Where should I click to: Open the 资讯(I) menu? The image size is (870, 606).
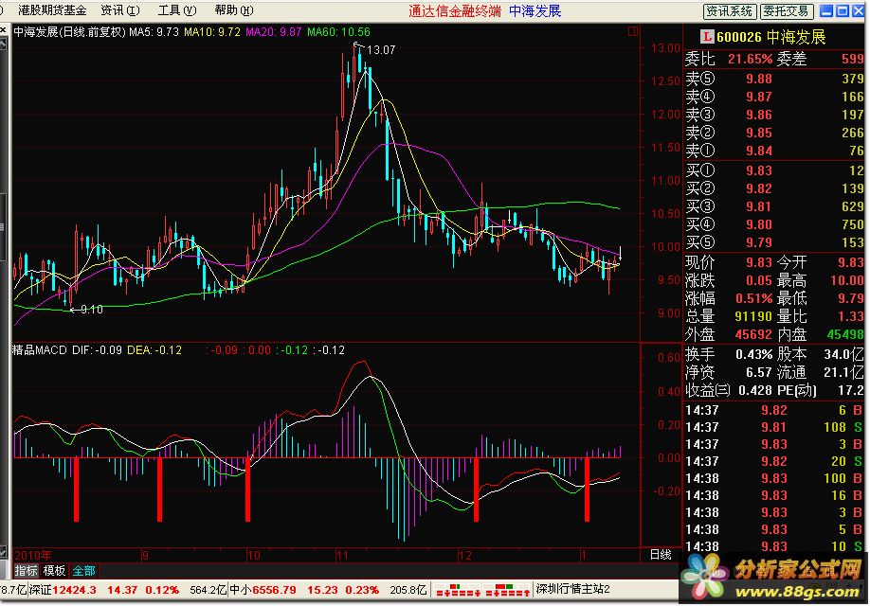click(x=120, y=10)
